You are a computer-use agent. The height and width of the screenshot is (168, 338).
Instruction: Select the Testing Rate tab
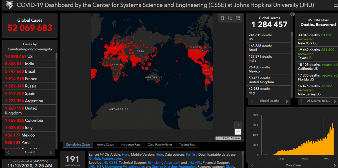pyautogui.click(x=187, y=145)
